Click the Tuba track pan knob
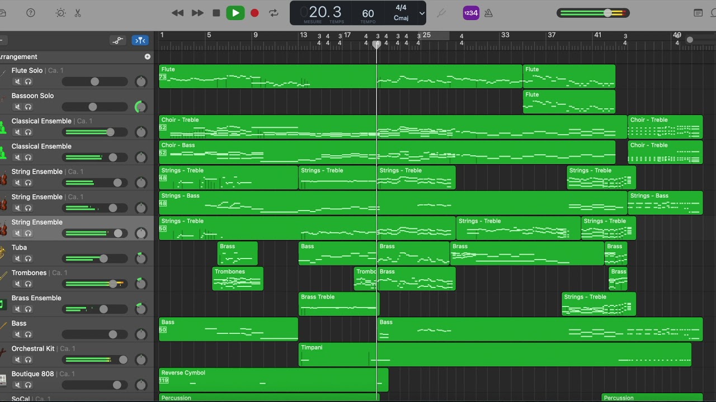The width and height of the screenshot is (716, 402). (141, 259)
